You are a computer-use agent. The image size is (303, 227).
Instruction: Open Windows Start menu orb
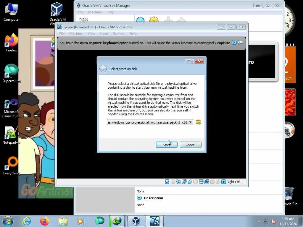tap(8, 221)
